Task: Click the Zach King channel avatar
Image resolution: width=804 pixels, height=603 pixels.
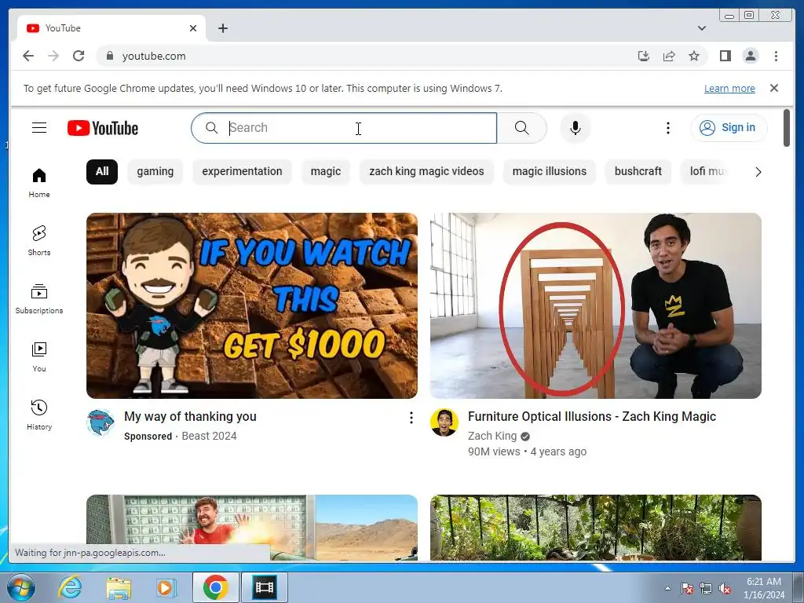Action: point(444,423)
